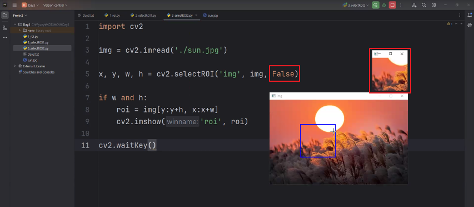The height and width of the screenshot is (207, 474).
Task: Click the PyCharm logo icon
Action: (5, 5)
